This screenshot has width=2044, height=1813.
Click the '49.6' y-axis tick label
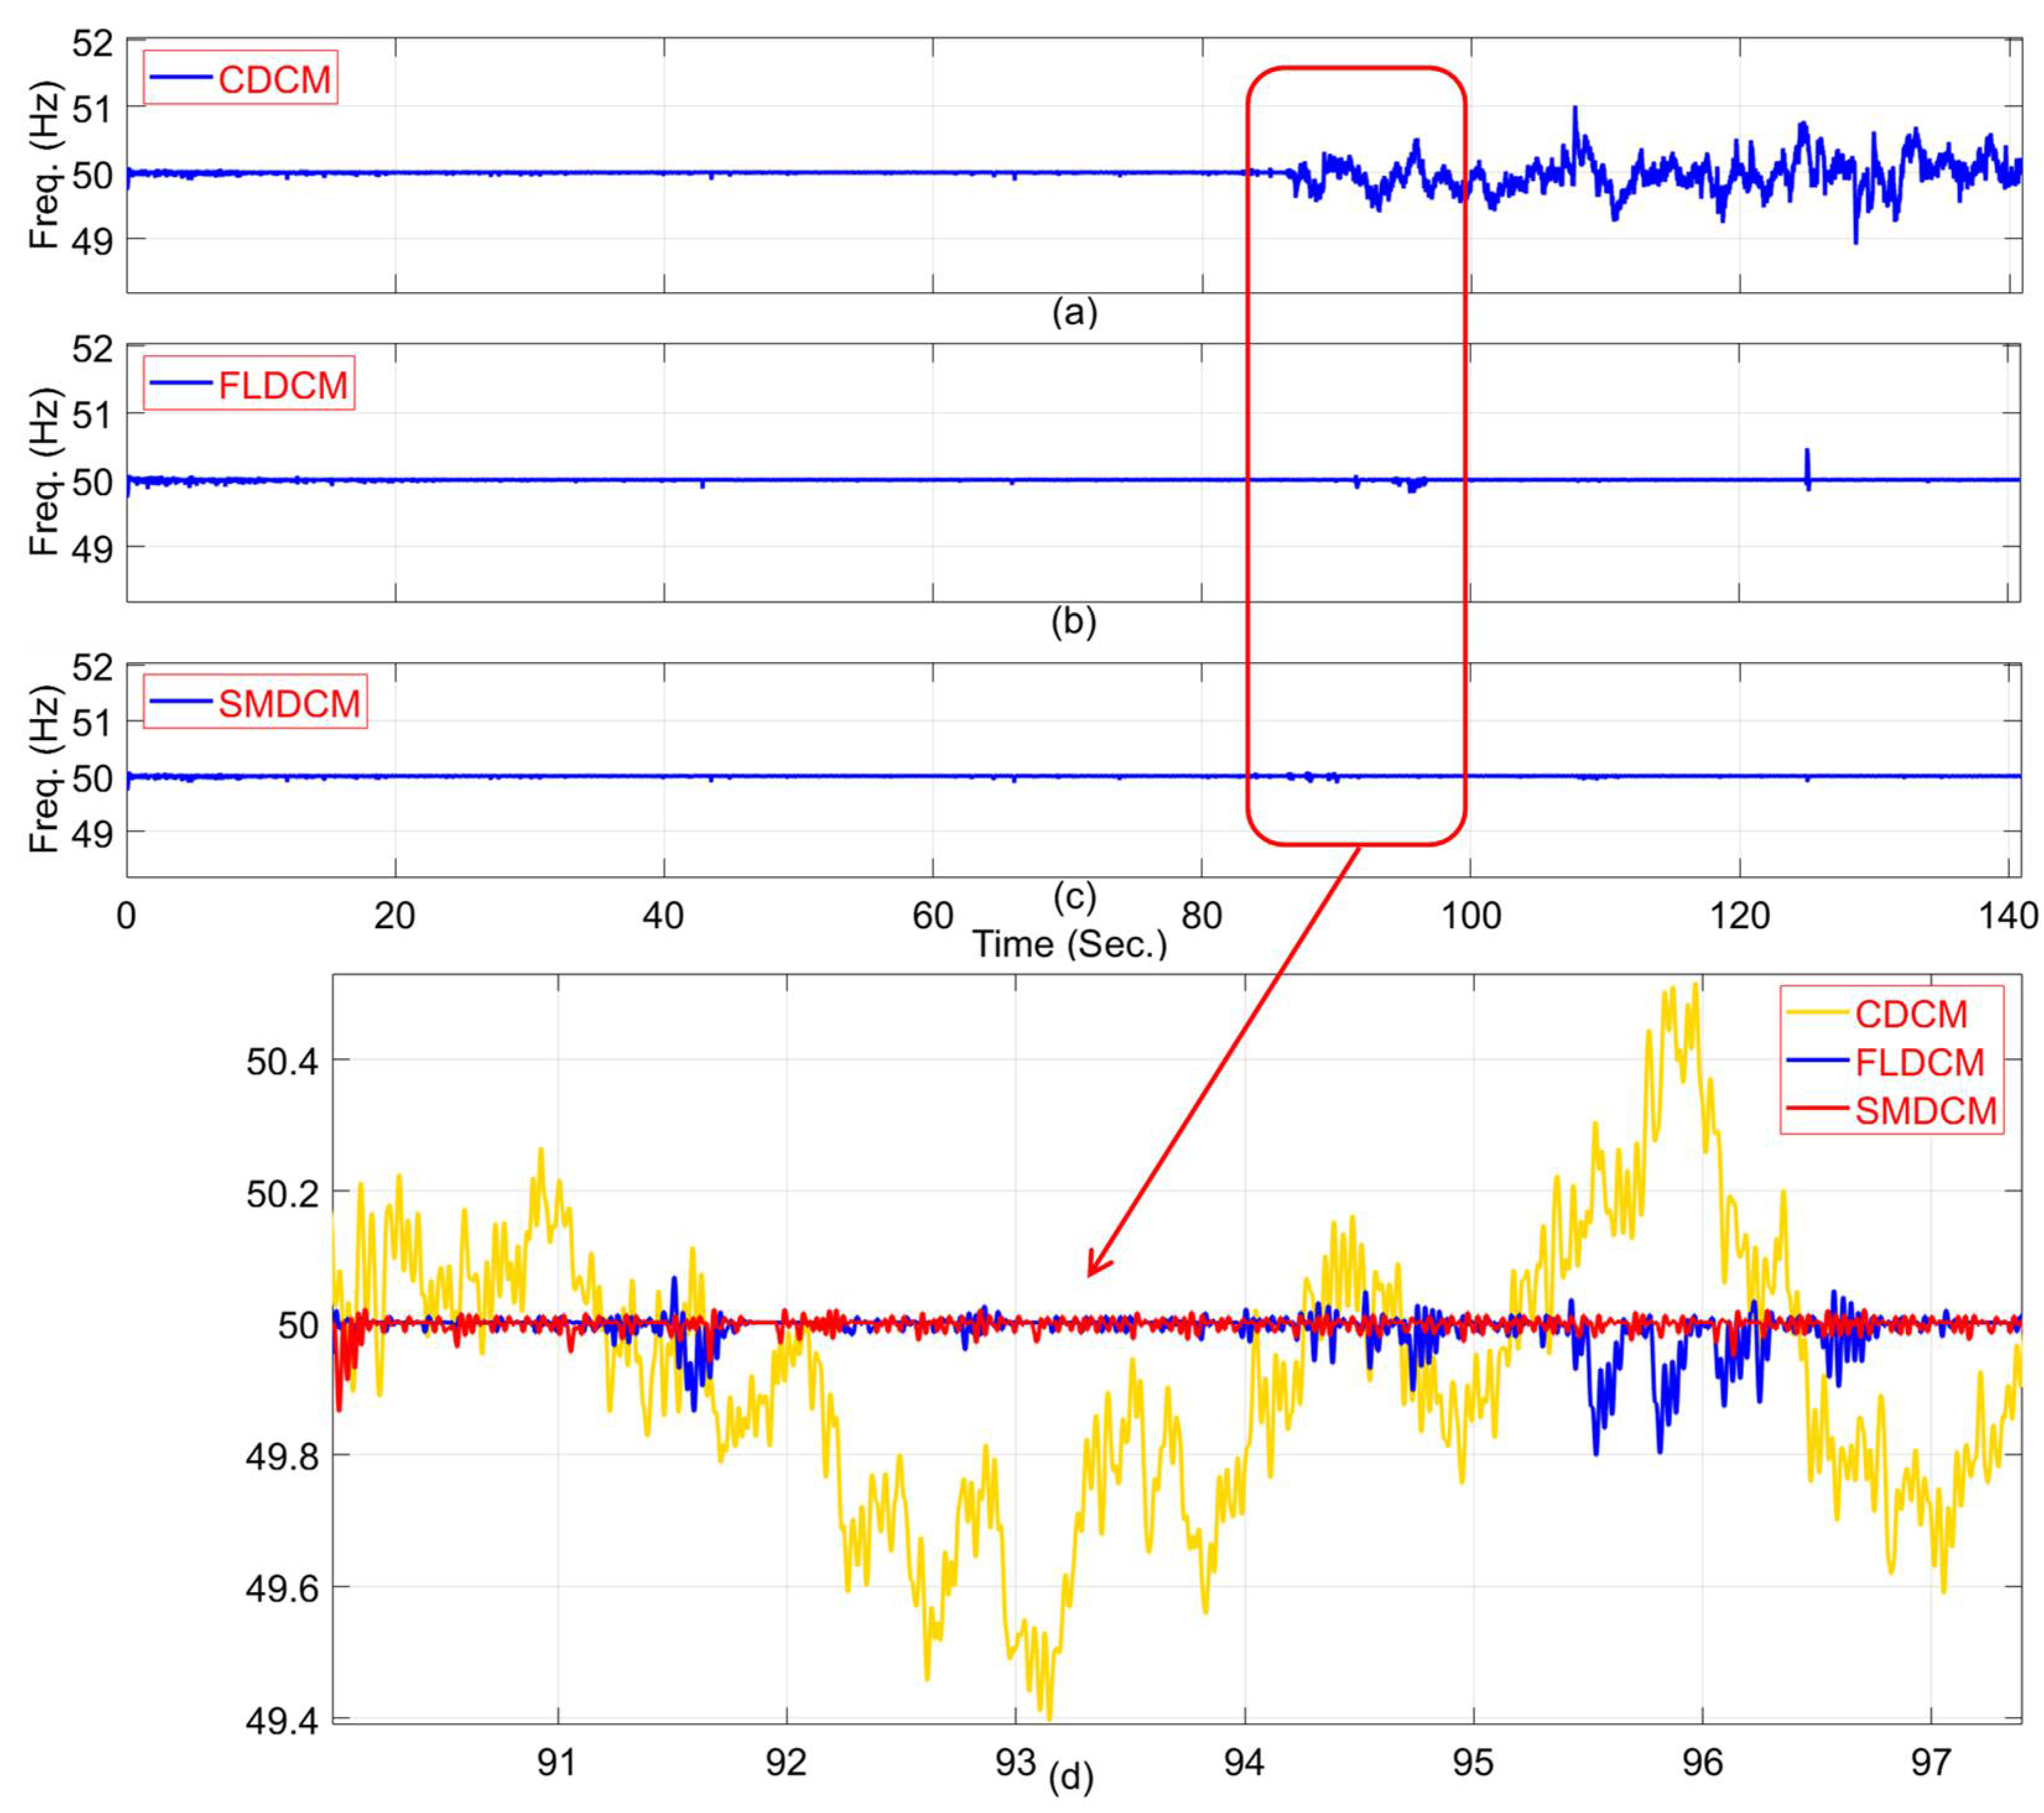[282, 1589]
